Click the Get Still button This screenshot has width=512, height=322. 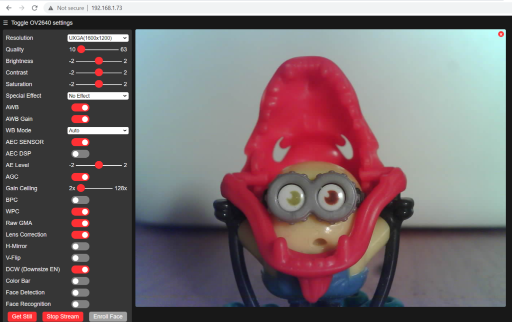tap(22, 317)
